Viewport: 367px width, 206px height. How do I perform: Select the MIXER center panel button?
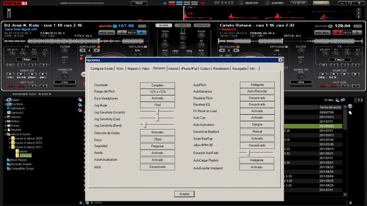click(x=164, y=25)
